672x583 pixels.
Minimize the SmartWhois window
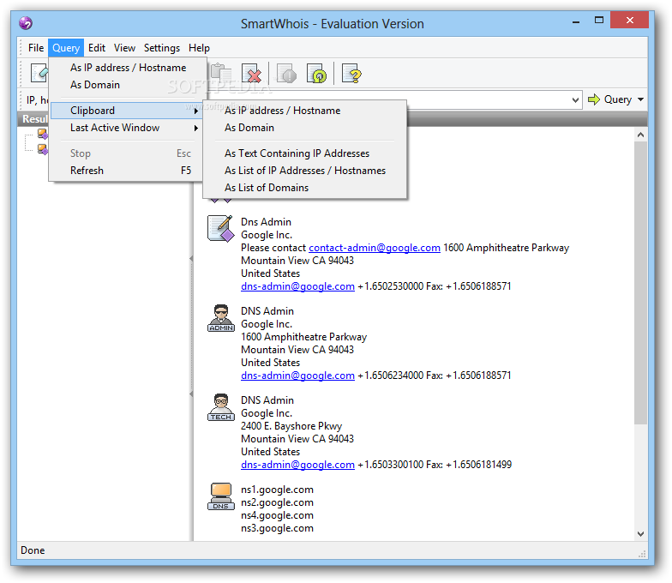coord(576,21)
